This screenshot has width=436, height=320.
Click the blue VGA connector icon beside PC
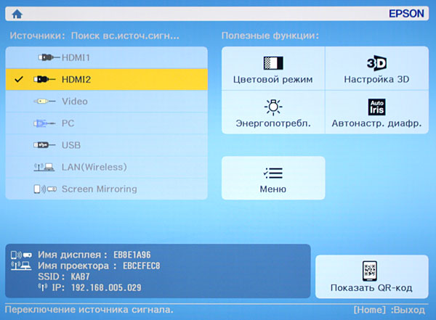[44, 123]
